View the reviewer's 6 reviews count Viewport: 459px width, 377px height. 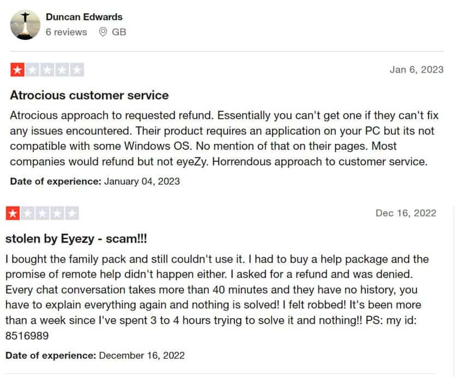pos(66,32)
